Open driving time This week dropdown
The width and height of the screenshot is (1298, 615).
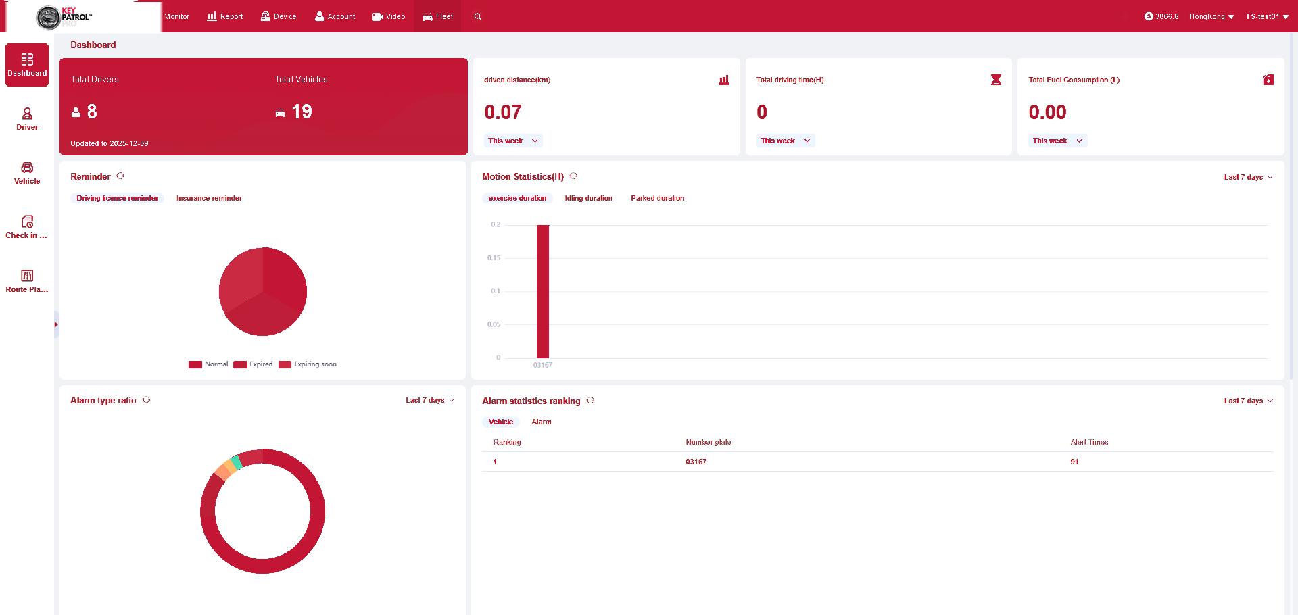tap(786, 141)
